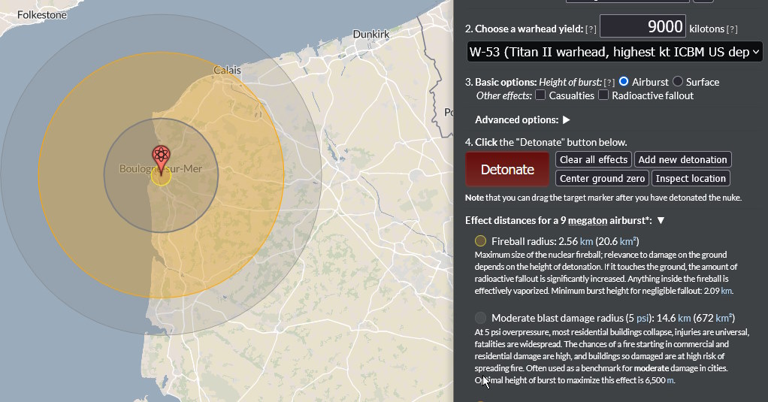Viewport: 768px width, 402px height.
Task: Click the Calais label on map
Action: (x=227, y=71)
